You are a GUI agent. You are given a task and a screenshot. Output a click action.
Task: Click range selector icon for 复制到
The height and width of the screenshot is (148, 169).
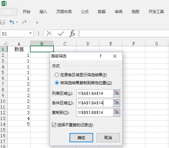(x=117, y=113)
